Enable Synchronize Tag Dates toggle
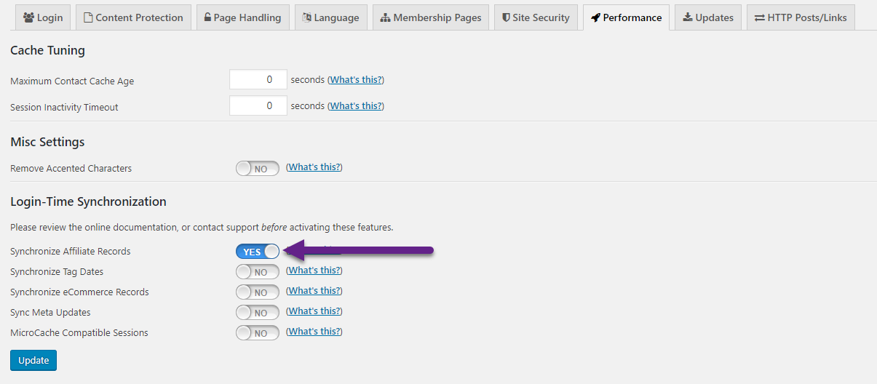 pyautogui.click(x=258, y=272)
